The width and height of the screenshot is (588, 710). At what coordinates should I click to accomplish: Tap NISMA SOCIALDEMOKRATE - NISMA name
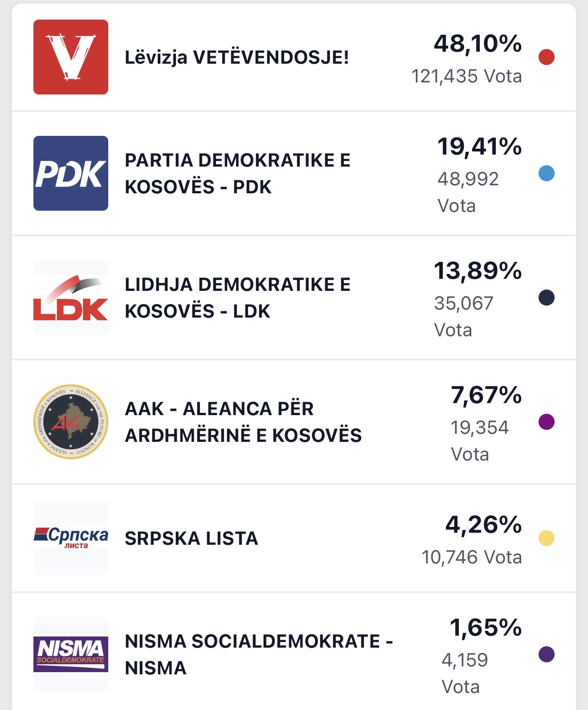point(258,654)
